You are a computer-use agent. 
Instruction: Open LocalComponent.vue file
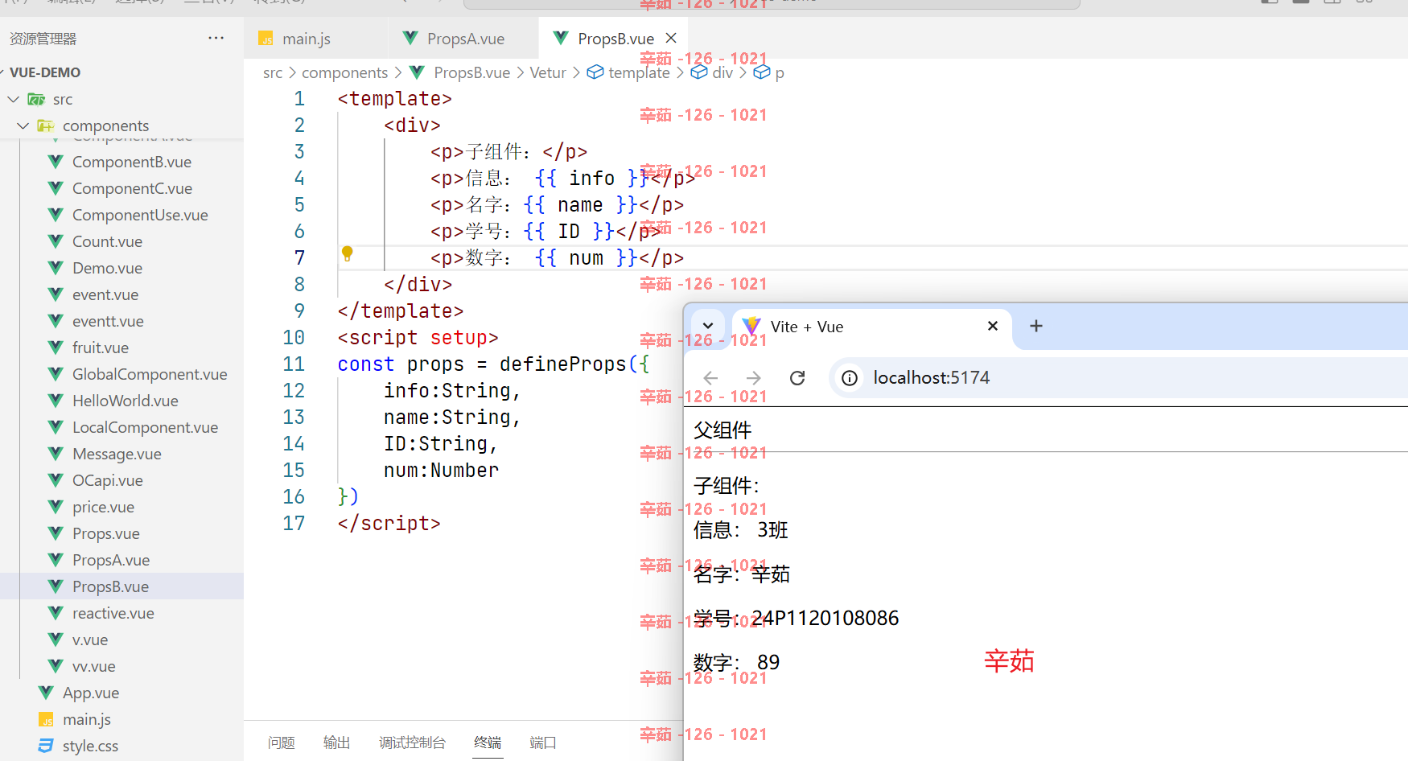pos(145,427)
